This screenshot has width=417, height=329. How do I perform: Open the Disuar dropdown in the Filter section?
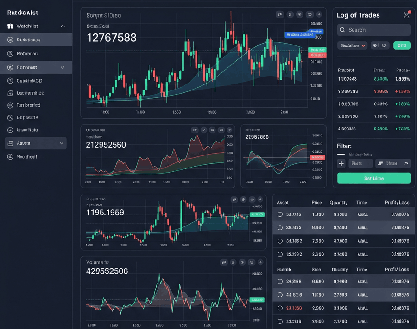pyautogui.click(x=393, y=163)
